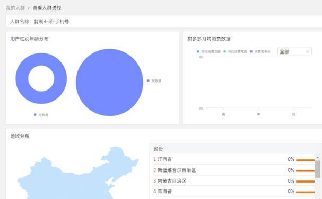Click 无数据 legend dot beside pie chart
The height and width of the screenshot is (199, 322).
148,80
